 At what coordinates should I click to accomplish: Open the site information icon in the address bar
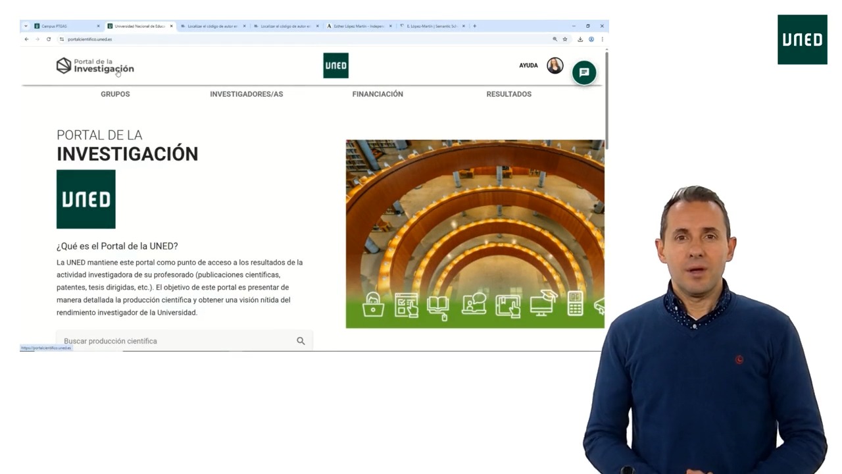pos(62,39)
